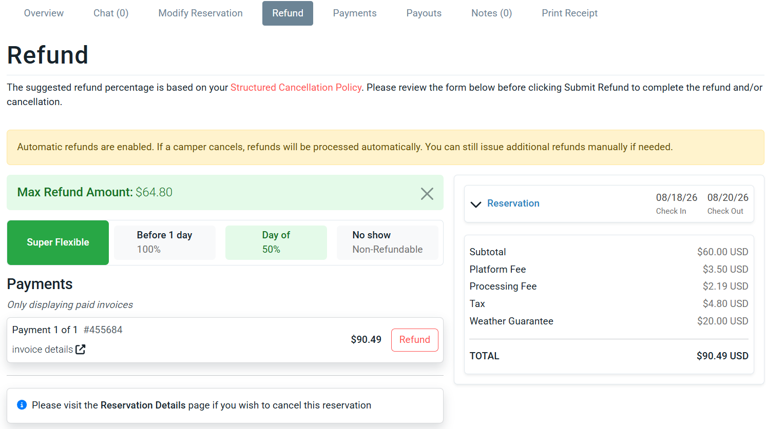This screenshot has height=429, width=766.
Task: Select the No show Non-Refundable option
Action: coord(388,242)
